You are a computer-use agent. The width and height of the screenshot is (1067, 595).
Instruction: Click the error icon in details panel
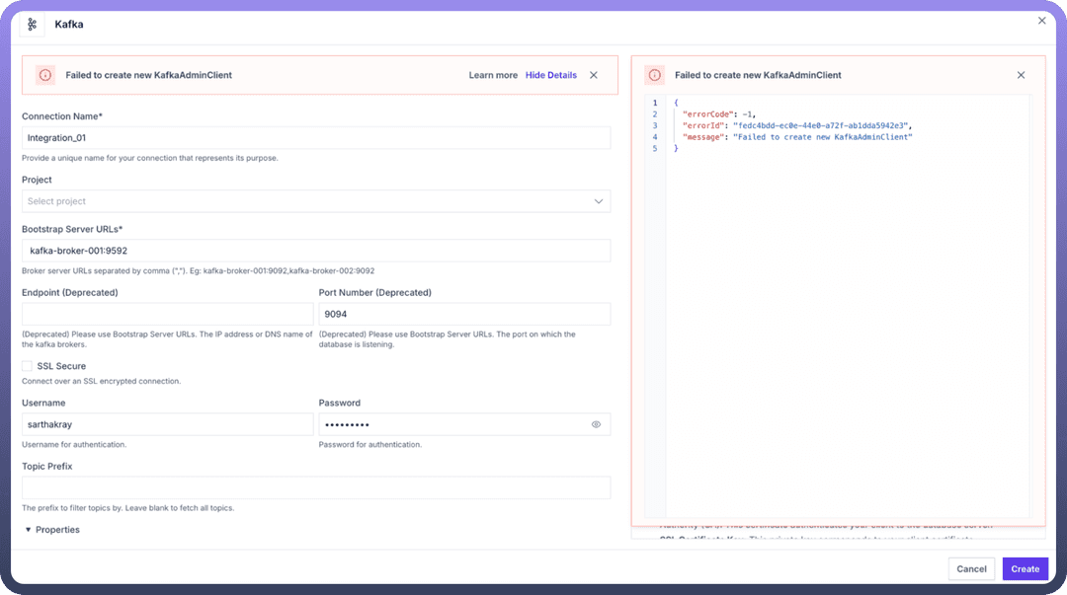coord(654,75)
